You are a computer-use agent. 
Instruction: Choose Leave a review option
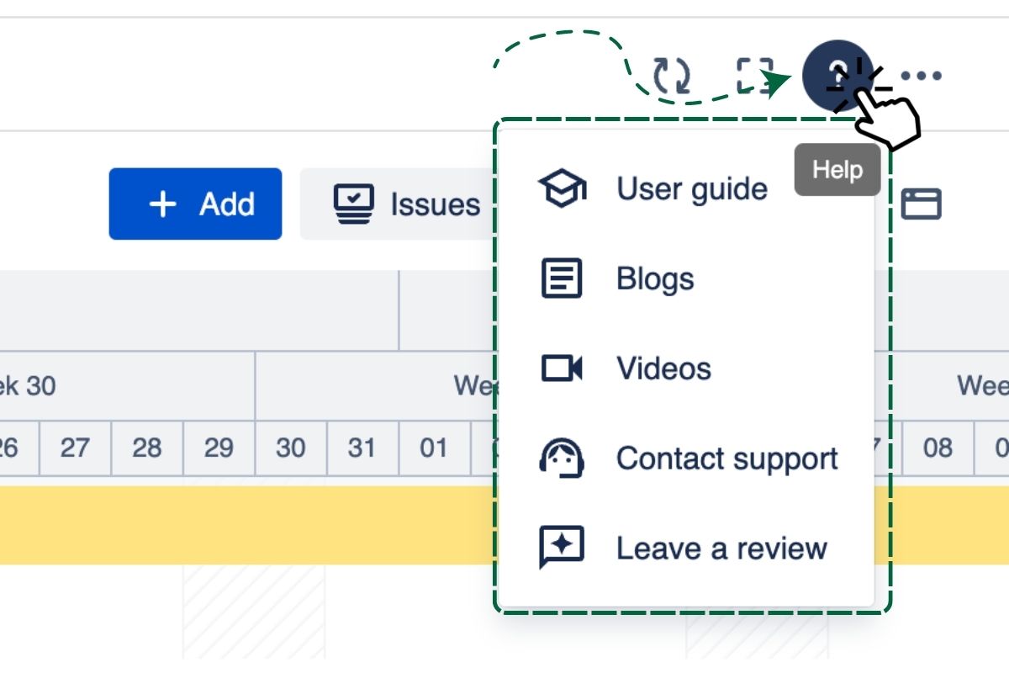tap(721, 548)
